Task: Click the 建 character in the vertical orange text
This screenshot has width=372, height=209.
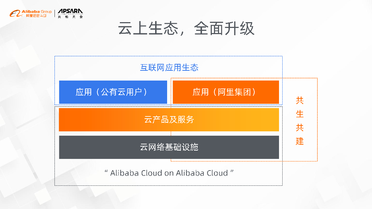Action: pyautogui.click(x=300, y=141)
